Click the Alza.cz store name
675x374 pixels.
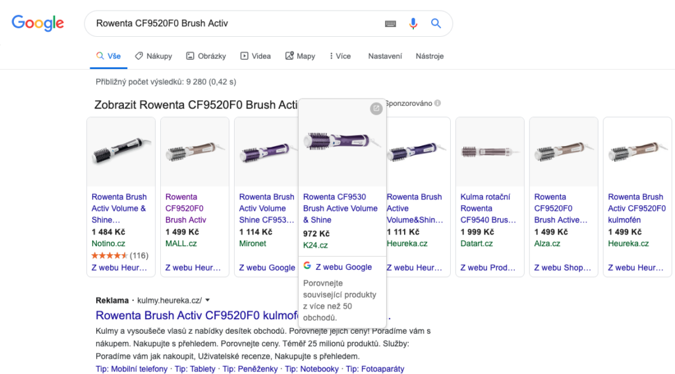[547, 244]
